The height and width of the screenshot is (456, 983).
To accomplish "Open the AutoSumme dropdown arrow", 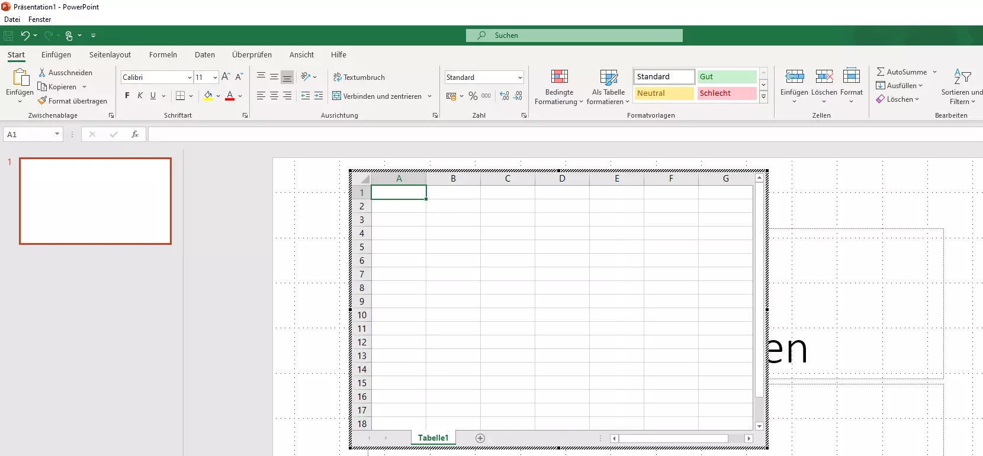I will (934, 72).
